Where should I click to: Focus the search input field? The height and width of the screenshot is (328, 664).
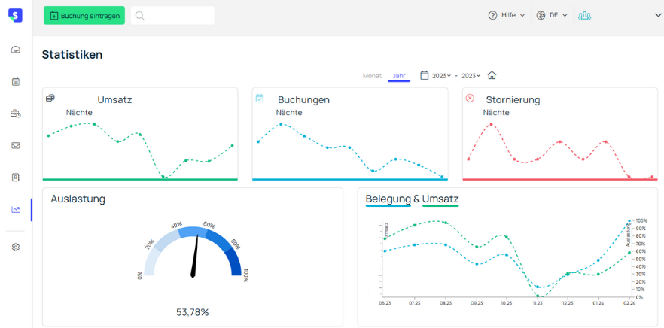click(172, 16)
